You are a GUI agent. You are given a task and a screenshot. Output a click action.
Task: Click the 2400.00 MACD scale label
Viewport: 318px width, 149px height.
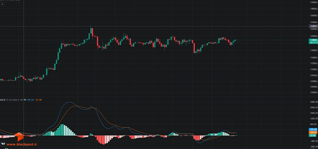[314, 102]
